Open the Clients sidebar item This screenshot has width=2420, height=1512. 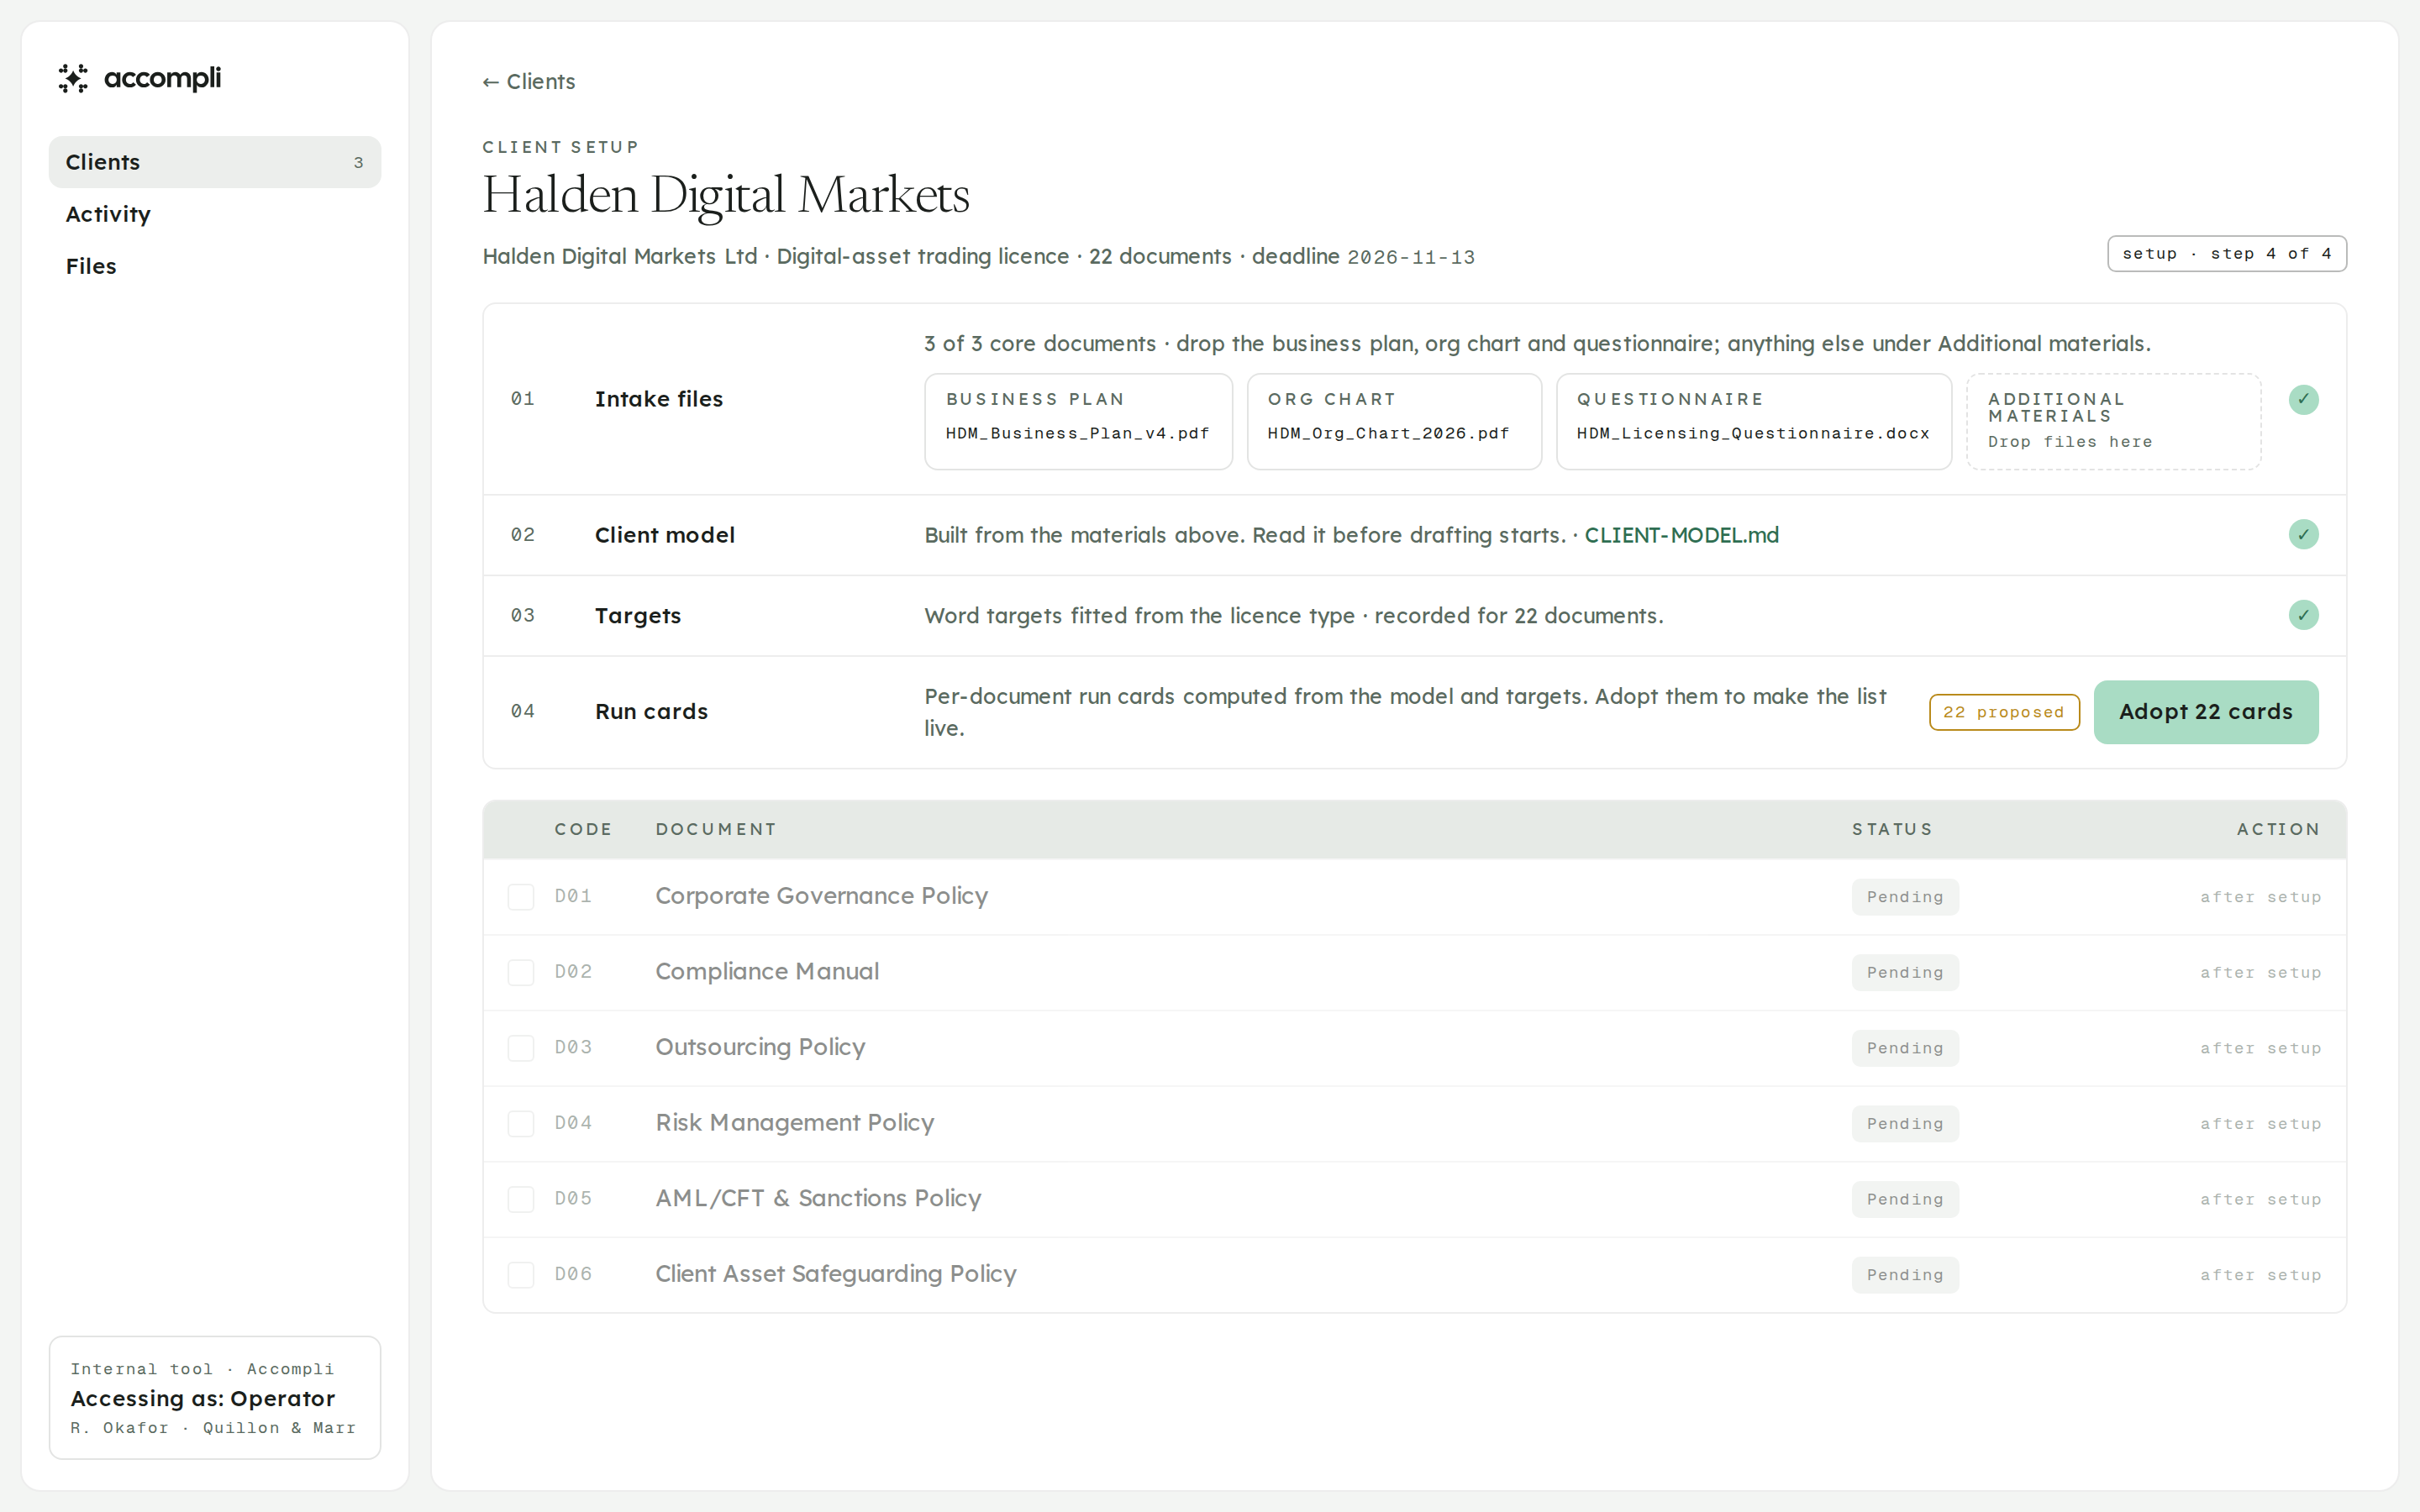tap(215, 162)
